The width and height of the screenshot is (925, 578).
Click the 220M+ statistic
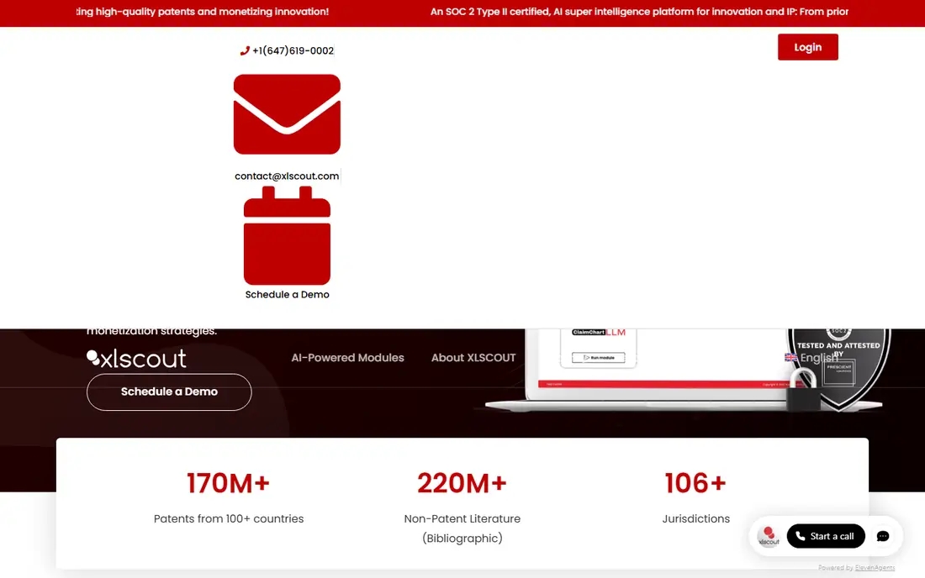click(462, 483)
